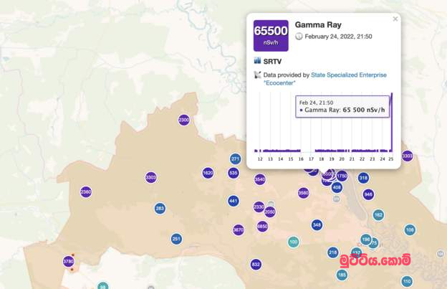This screenshot has width=447, height=289.
Task: Open the 1620 sensor marker
Action: click(208, 173)
